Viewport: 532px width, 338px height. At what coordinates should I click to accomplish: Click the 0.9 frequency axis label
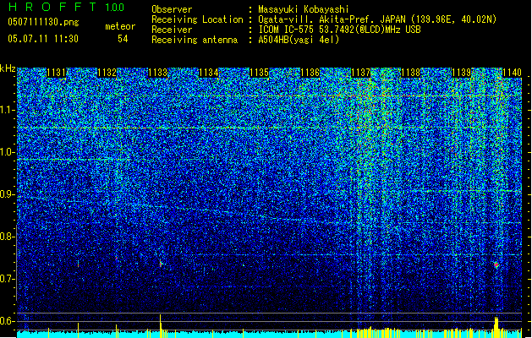point(8,195)
